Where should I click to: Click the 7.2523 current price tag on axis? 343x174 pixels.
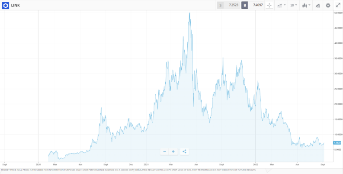pyautogui.click(x=337, y=143)
